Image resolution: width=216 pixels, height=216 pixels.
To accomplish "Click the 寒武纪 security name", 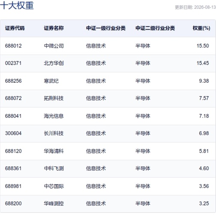I will pyautogui.click(x=51, y=81).
